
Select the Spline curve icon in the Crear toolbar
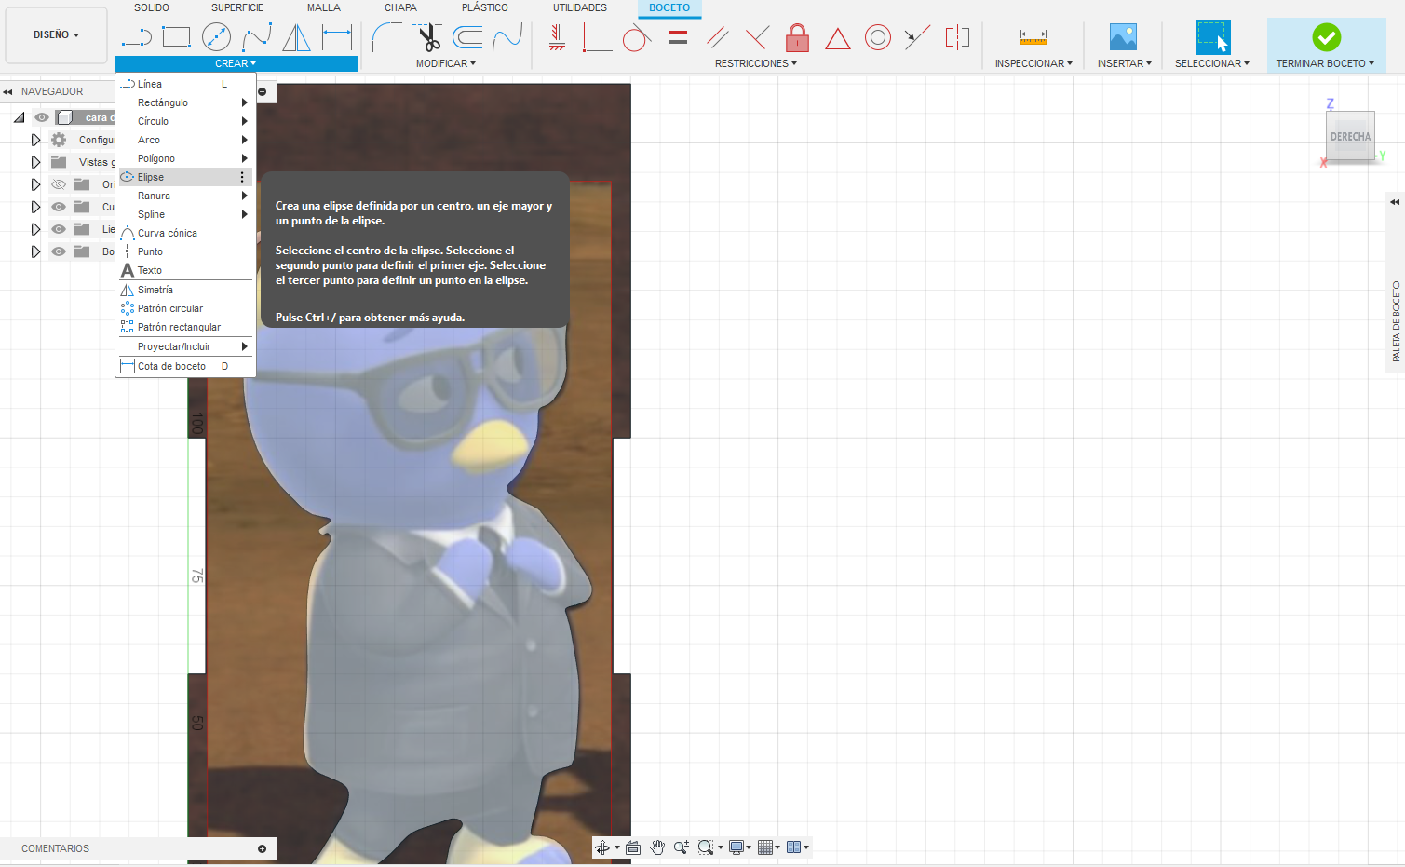257,37
